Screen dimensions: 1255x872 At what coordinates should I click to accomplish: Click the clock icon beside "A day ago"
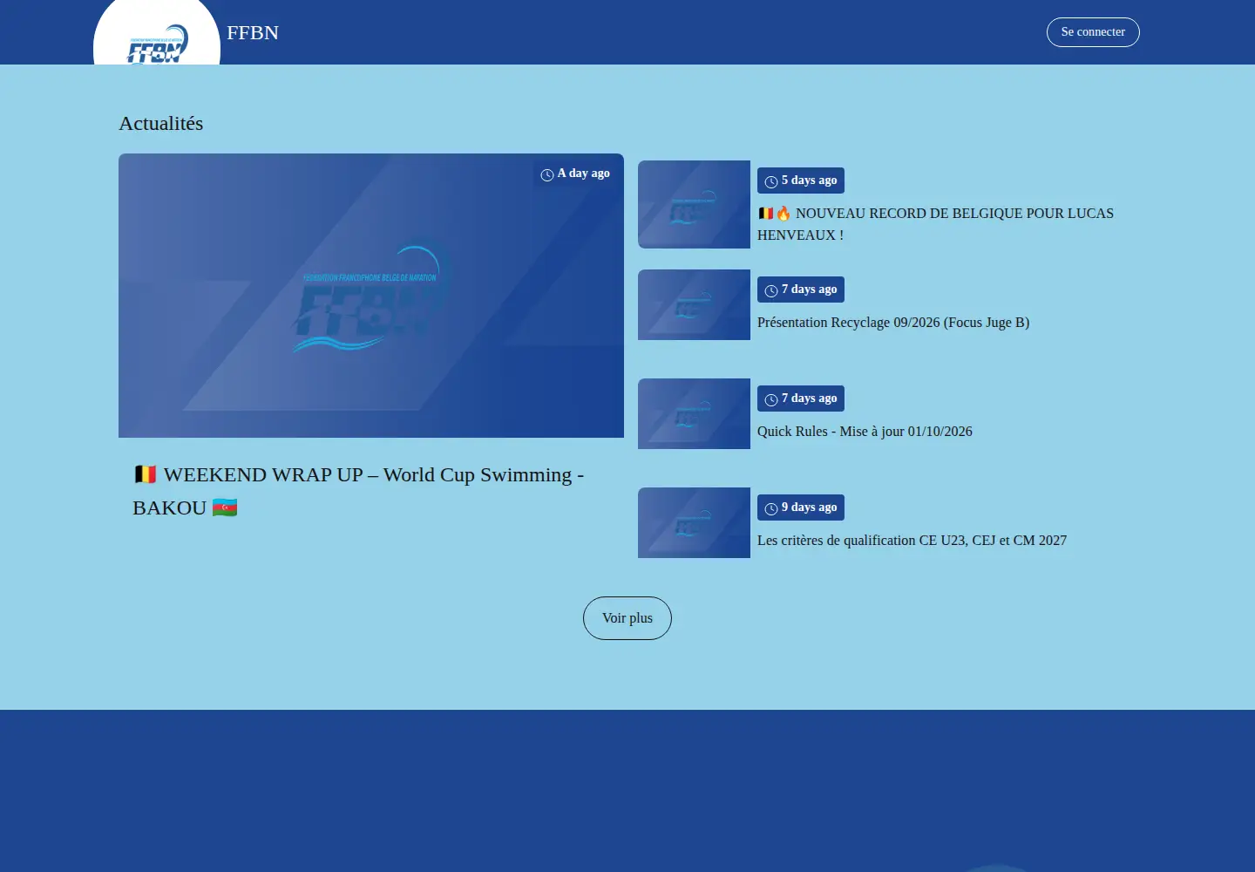547,174
